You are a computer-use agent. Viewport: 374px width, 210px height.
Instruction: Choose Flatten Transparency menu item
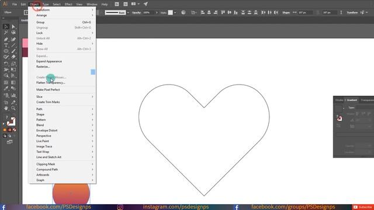pos(63,83)
